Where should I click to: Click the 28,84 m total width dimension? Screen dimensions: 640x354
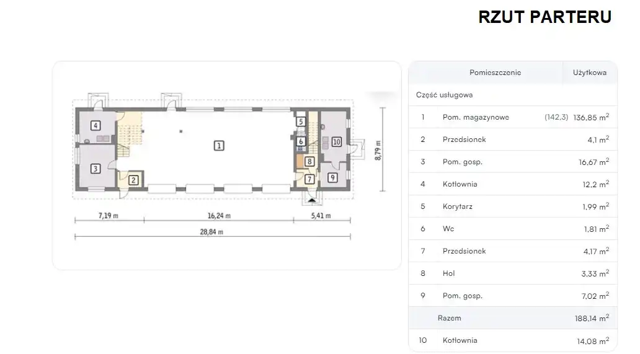pos(212,232)
